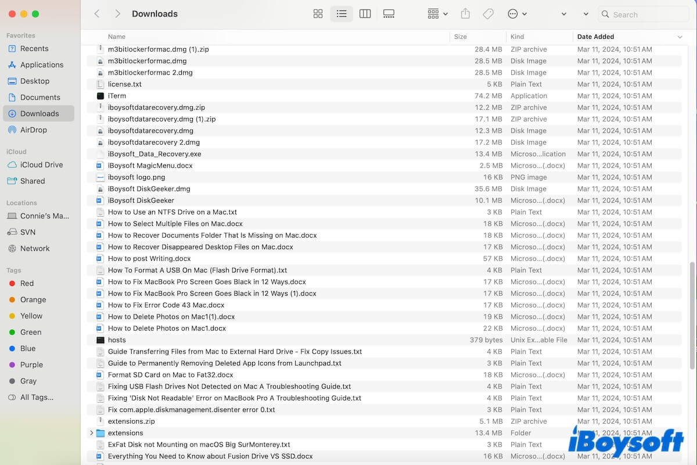Open the Tags editor
Image resolution: width=697 pixels, height=465 pixels.
pos(488,13)
